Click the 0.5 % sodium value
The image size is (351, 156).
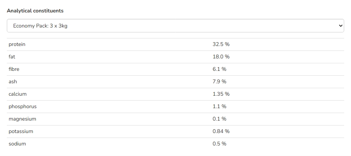pos(219,144)
